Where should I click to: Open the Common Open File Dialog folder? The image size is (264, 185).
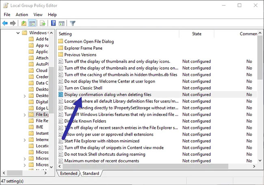[x=89, y=41]
